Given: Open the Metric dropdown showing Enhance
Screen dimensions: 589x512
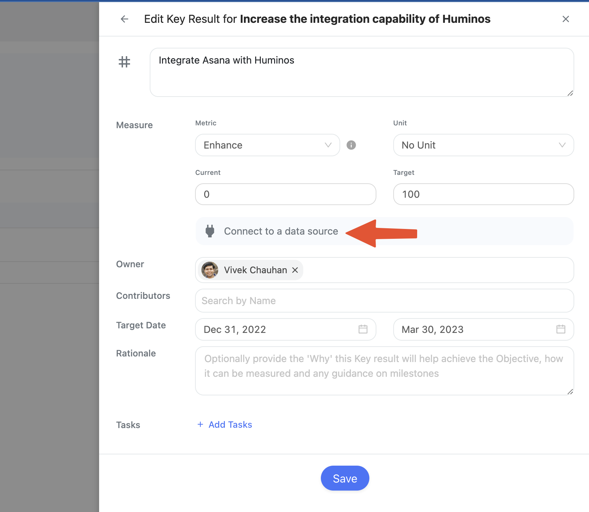Looking at the screenshot, I should tap(267, 145).
